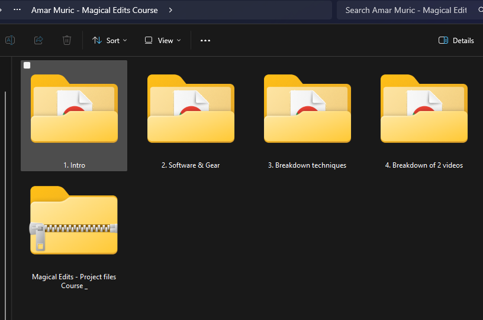Open the View layout dropdown
The width and height of the screenshot is (483, 320).
coord(163,41)
